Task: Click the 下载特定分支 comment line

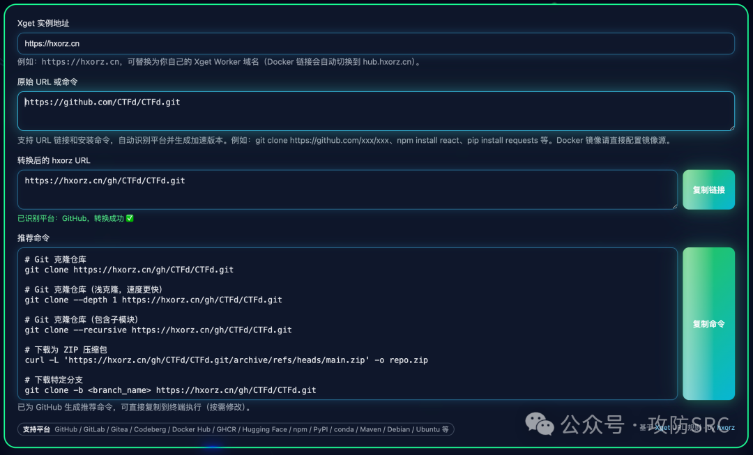Action: 54,380
